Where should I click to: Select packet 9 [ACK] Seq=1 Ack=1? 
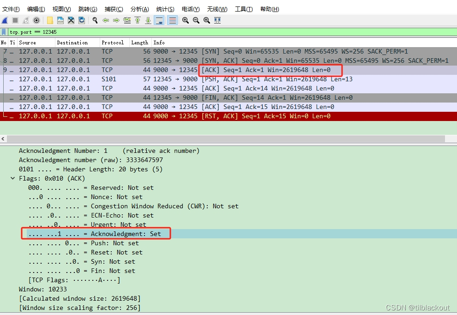pos(228,70)
